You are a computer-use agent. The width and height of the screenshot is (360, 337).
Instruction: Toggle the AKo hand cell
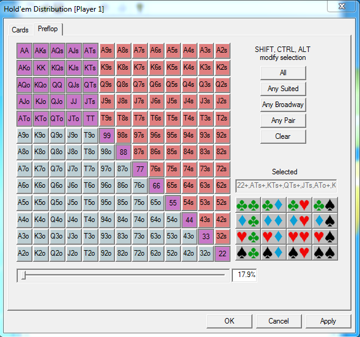[24, 68]
